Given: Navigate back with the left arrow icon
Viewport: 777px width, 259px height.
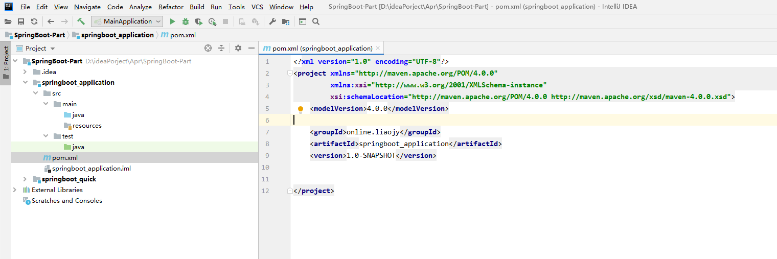Looking at the screenshot, I should point(51,21).
